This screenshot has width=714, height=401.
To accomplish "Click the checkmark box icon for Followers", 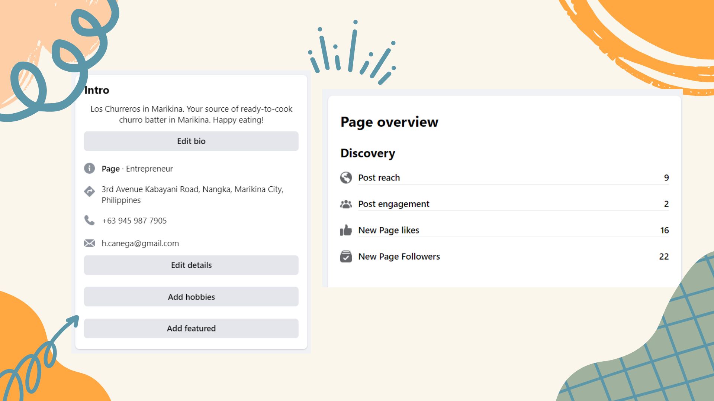I will [x=346, y=257].
